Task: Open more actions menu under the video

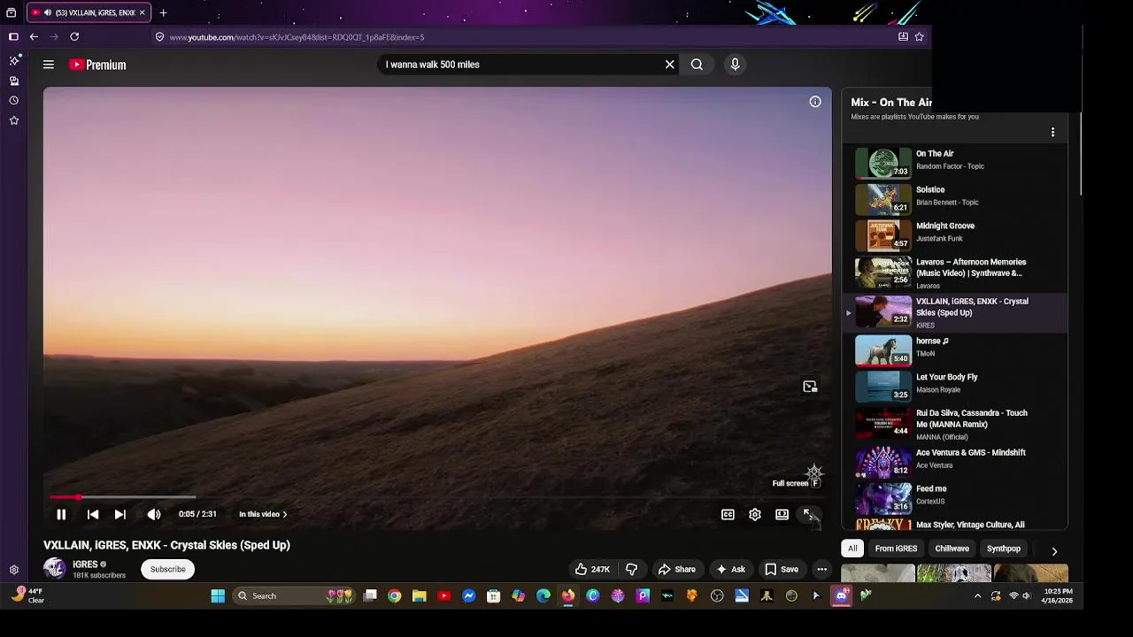Action: point(822,570)
